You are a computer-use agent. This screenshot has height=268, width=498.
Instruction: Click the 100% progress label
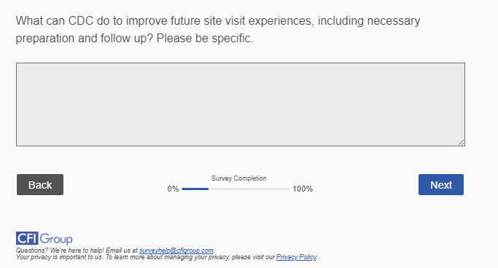pyautogui.click(x=303, y=189)
